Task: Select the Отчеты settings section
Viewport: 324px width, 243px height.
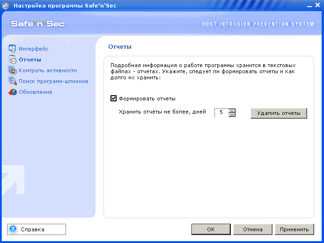Action: (30, 60)
